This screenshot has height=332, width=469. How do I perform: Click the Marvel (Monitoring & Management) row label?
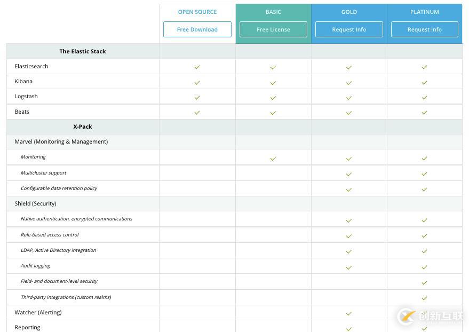(61, 141)
